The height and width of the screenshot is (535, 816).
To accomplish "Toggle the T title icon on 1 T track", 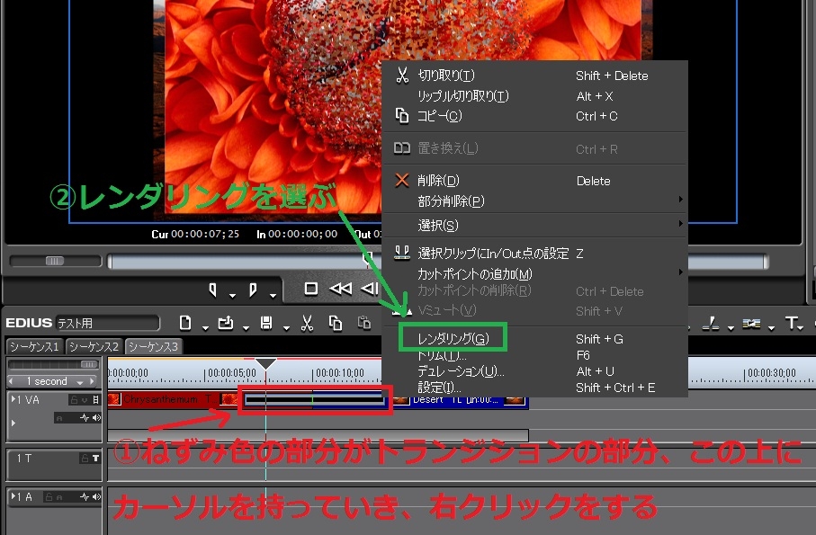I will (x=95, y=458).
